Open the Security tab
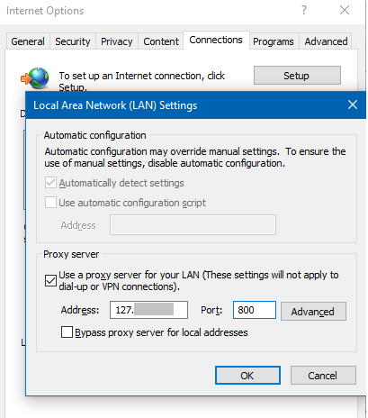The width and height of the screenshot is (368, 418). point(73,41)
